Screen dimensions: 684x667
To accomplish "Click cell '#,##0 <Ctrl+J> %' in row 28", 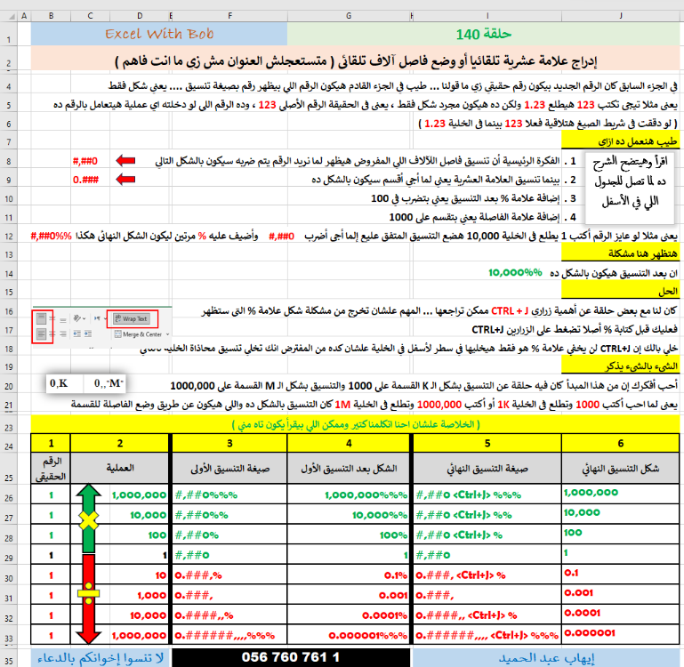I will (x=487, y=534).
